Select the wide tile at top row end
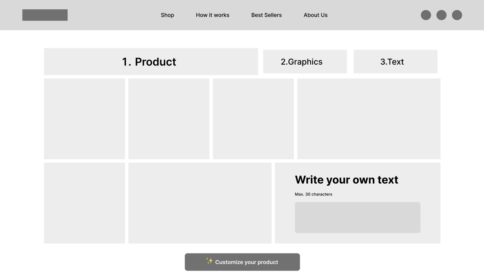The image size is (484, 278). pos(369,119)
